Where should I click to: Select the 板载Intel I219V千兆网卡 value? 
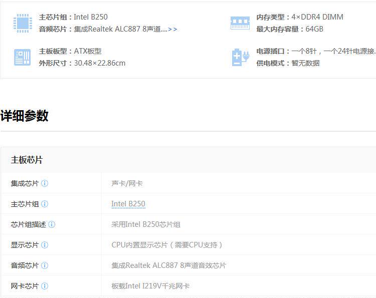(150, 286)
